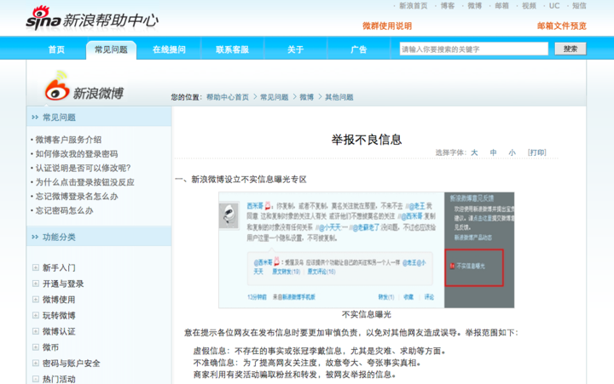Viewport: 614px width, 384px height.
Task: Open the 短信 top link
Action: [x=579, y=6]
